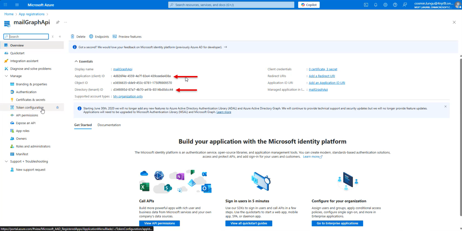Click the vertical scrollbar on right
Screen dimensions: 462x231
point(461,139)
